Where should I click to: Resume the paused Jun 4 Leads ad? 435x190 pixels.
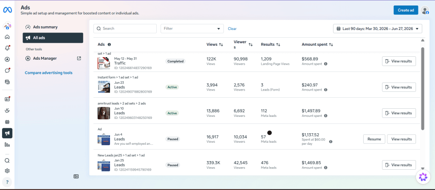coord(374,139)
